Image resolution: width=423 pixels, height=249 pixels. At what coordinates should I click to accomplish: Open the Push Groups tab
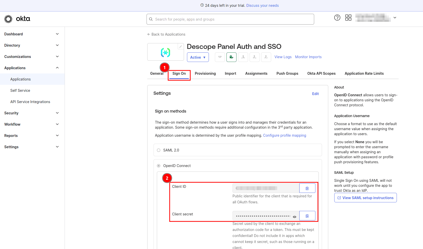(287, 73)
